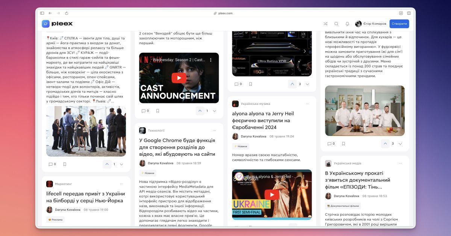The image size is (451, 236).
Task: Reload the page in the browser toolbar
Action: [67, 13]
